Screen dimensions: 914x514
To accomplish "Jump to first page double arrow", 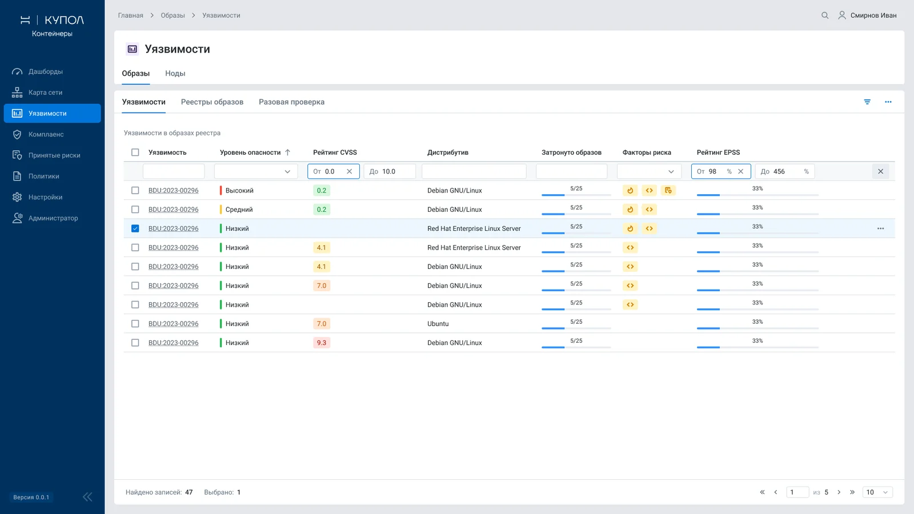I will point(762,492).
